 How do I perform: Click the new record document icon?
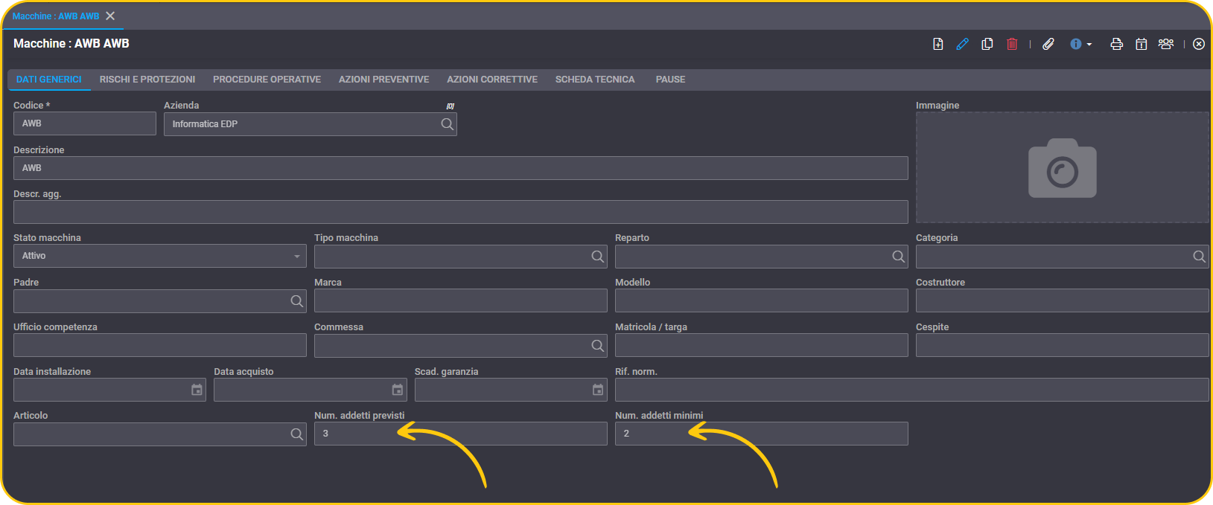point(938,44)
